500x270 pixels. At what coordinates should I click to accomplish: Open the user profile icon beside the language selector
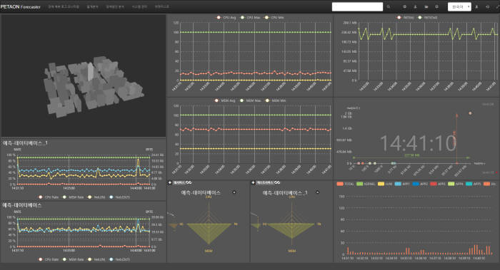477,6
